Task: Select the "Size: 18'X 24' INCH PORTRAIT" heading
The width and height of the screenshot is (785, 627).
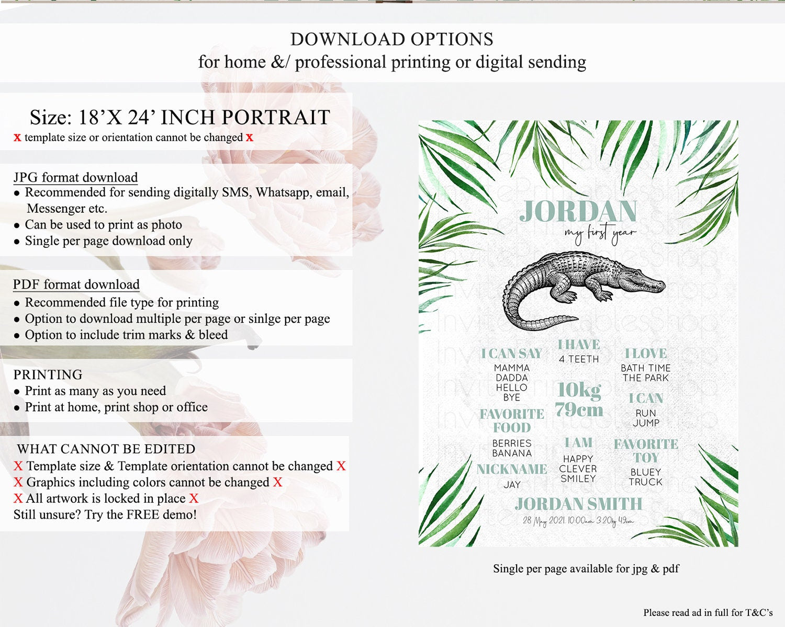Action: point(180,117)
